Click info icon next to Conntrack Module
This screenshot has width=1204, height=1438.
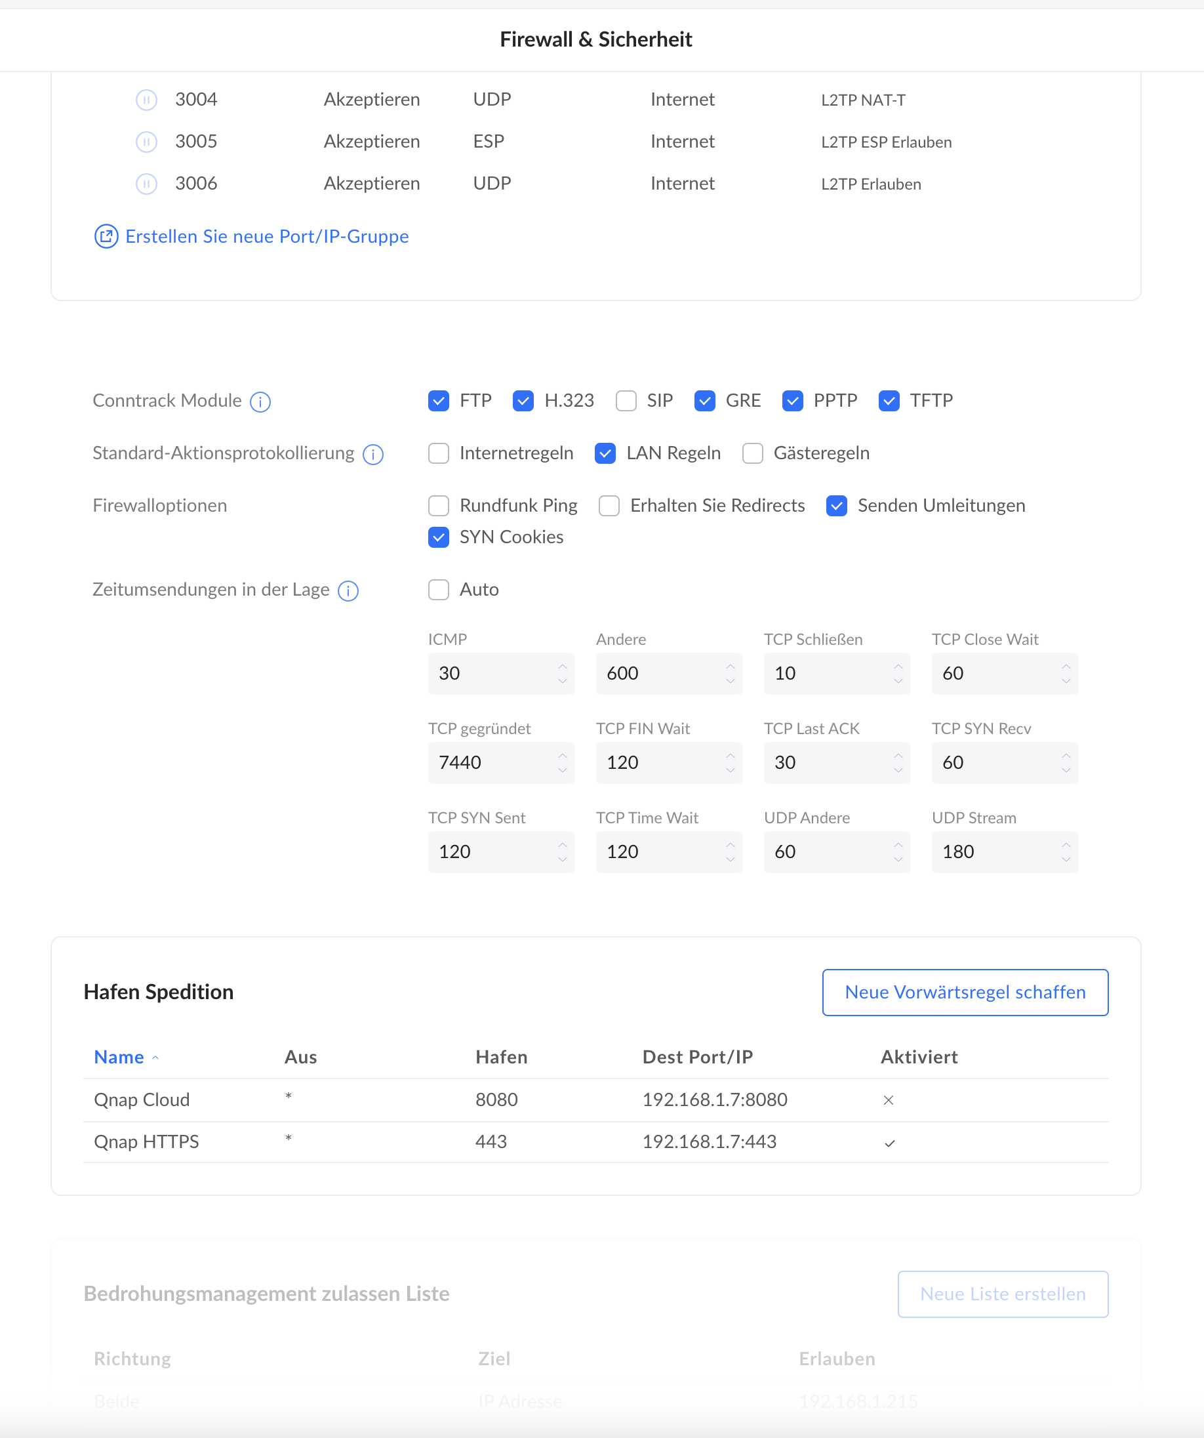pos(260,401)
